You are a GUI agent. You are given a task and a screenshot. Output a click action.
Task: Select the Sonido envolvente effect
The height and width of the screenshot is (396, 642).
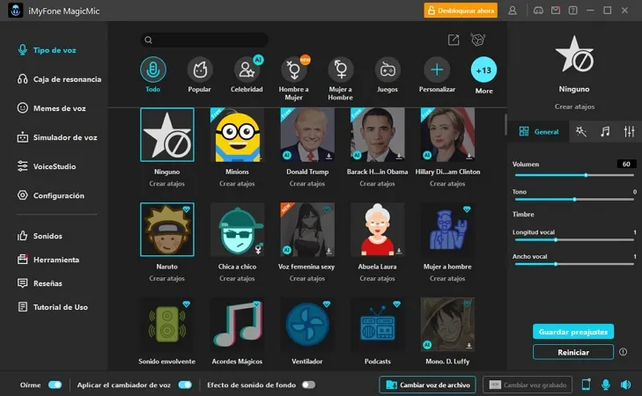click(x=167, y=325)
